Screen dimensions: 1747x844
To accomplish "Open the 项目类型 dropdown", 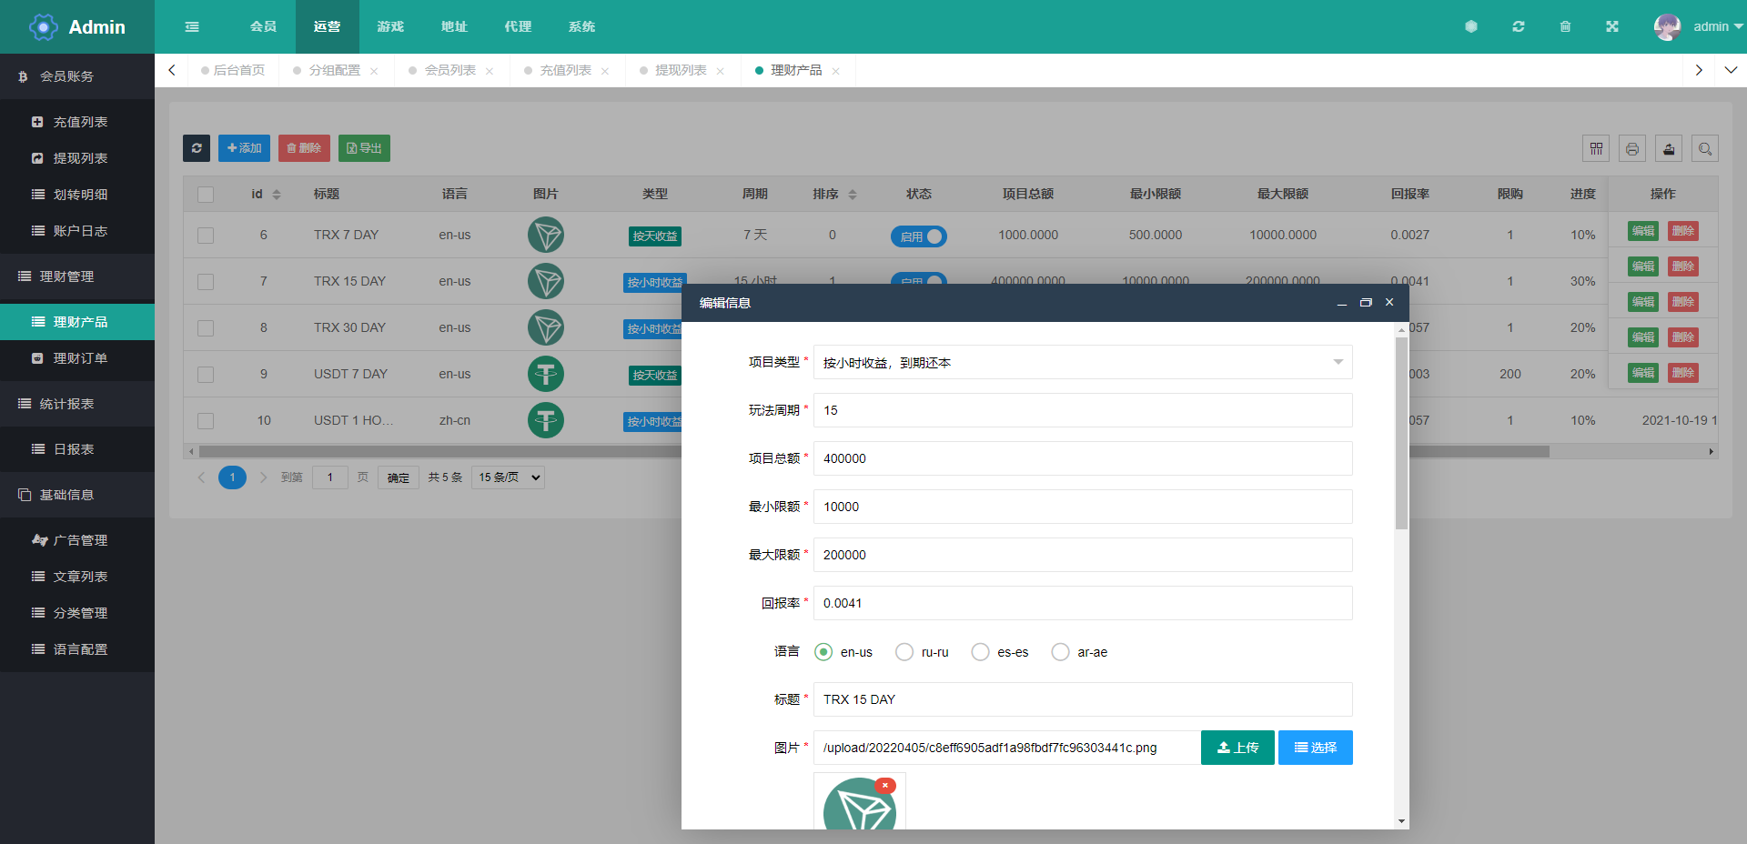I will coord(1082,362).
